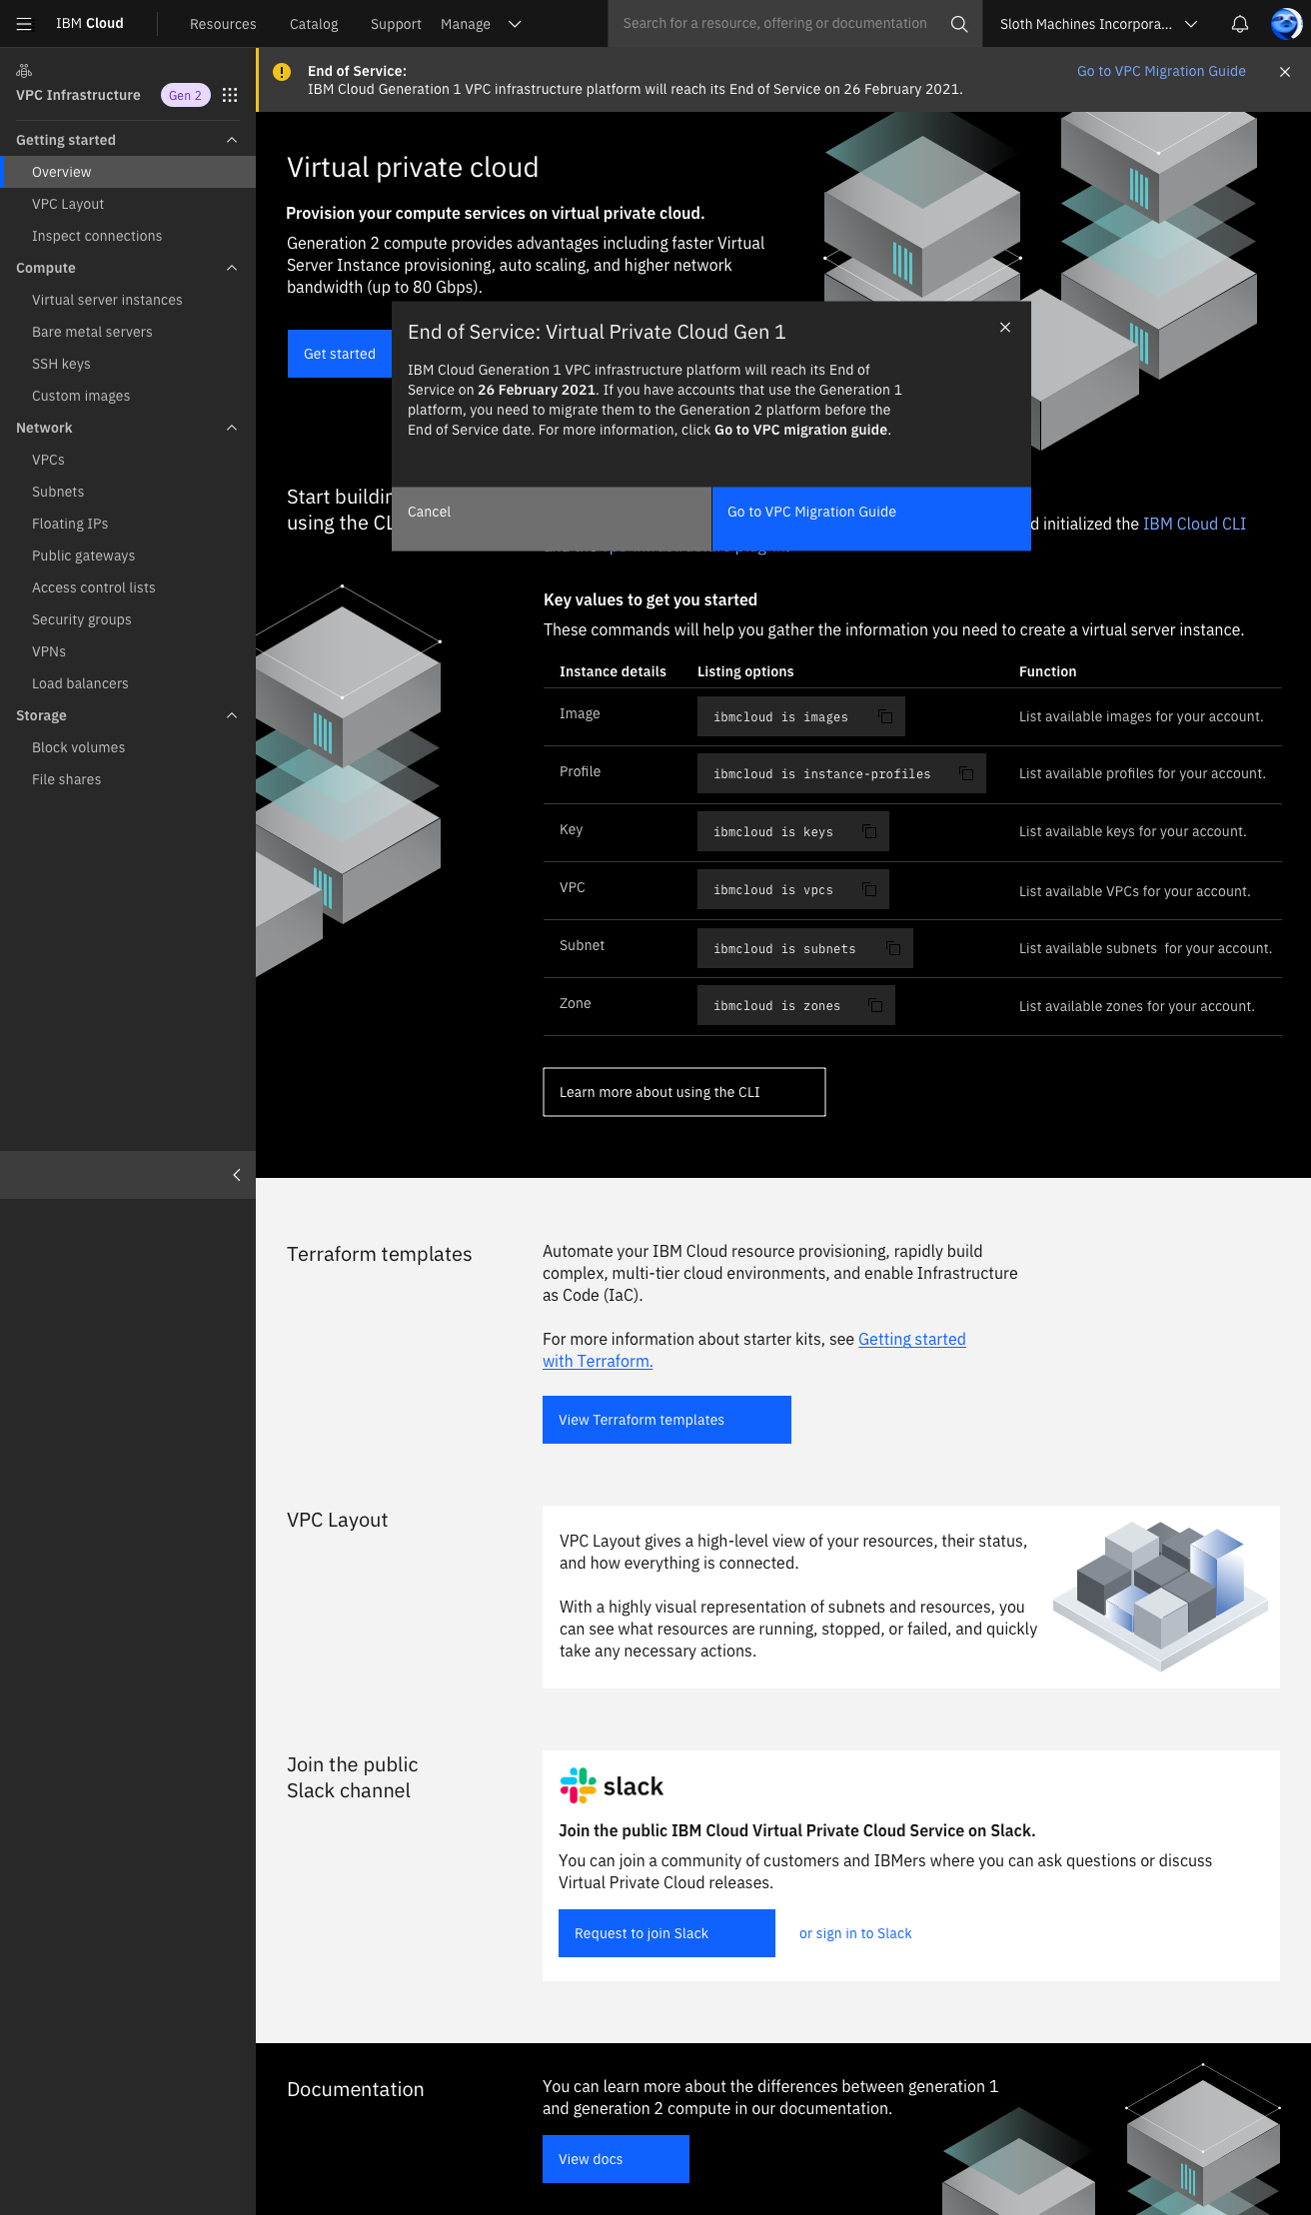Collapse the Network section
The image size is (1311, 2215).
coord(232,428)
